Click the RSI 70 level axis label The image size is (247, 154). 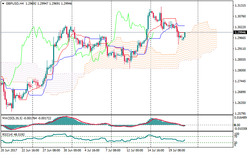click(x=236, y=137)
